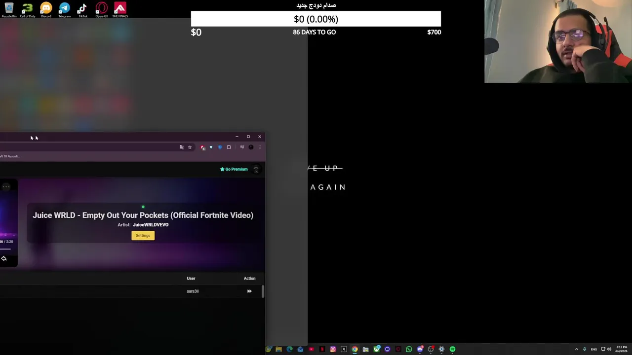Screen dimensions: 632x355
Task: Open File Explorer from the taskbar
Action: [x=278, y=349]
